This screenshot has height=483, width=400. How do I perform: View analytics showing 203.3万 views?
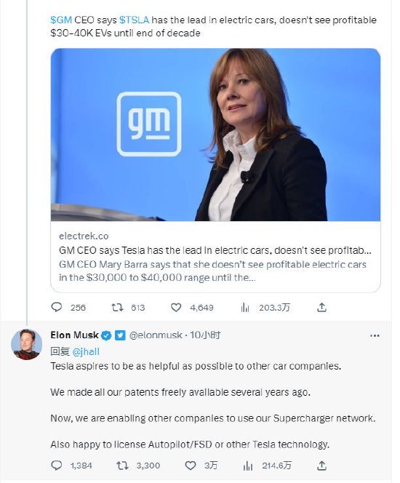[x=245, y=307]
